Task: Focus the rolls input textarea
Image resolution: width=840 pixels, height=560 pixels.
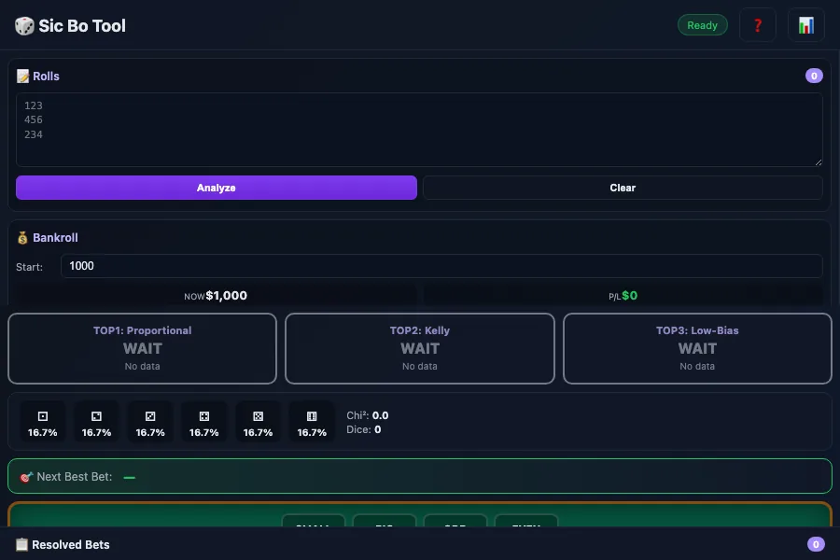Action: click(x=419, y=130)
